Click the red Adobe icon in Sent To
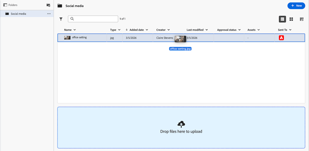Viewport: 309px width, 151px height. (281, 38)
